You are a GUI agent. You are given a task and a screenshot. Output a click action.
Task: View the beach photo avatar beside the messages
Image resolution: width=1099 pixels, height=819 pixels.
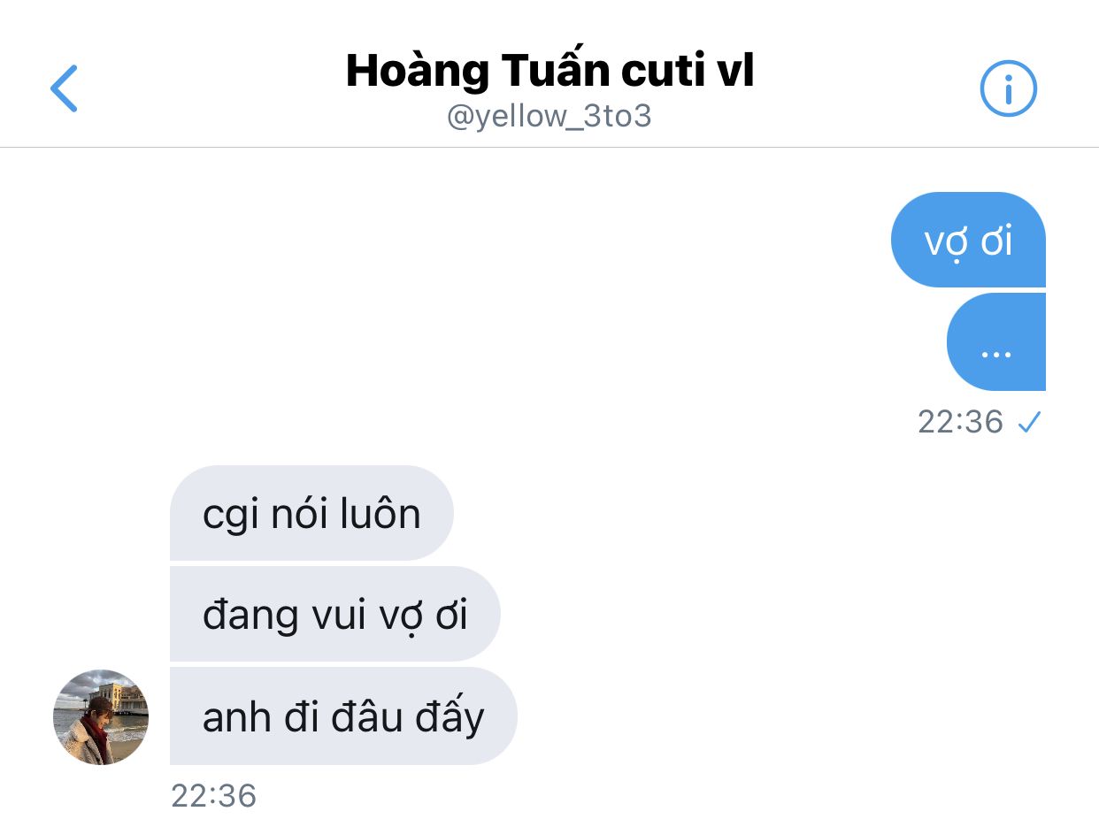pos(101,716)
